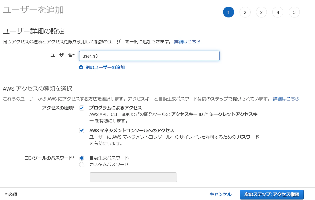Screen dimensions: 315x200
Task: Open 詳細はこちら link under ユーザー詳細の設定
Action: [x=187, y=42]
